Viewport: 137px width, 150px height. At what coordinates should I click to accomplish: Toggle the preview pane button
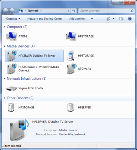point(121,19)
